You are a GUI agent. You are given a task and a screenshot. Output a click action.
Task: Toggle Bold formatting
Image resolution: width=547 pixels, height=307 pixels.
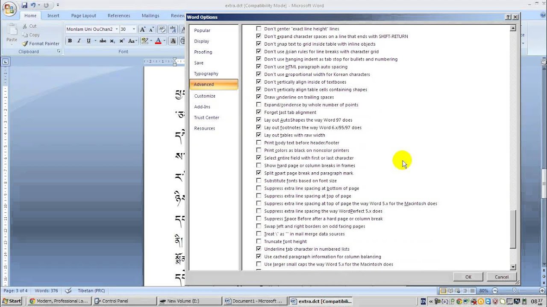[70, 41]
